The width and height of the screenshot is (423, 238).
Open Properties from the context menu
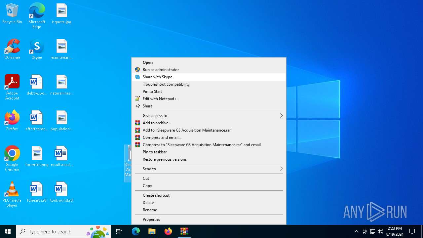209,219
